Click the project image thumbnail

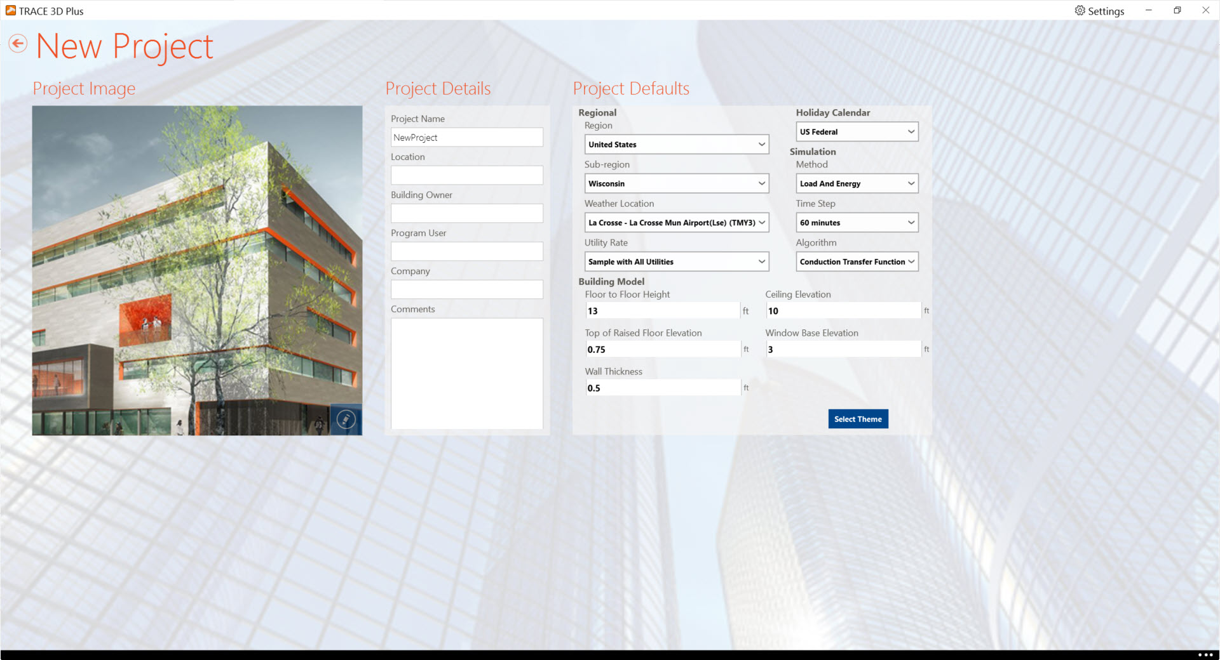click(x=197, y=270)
